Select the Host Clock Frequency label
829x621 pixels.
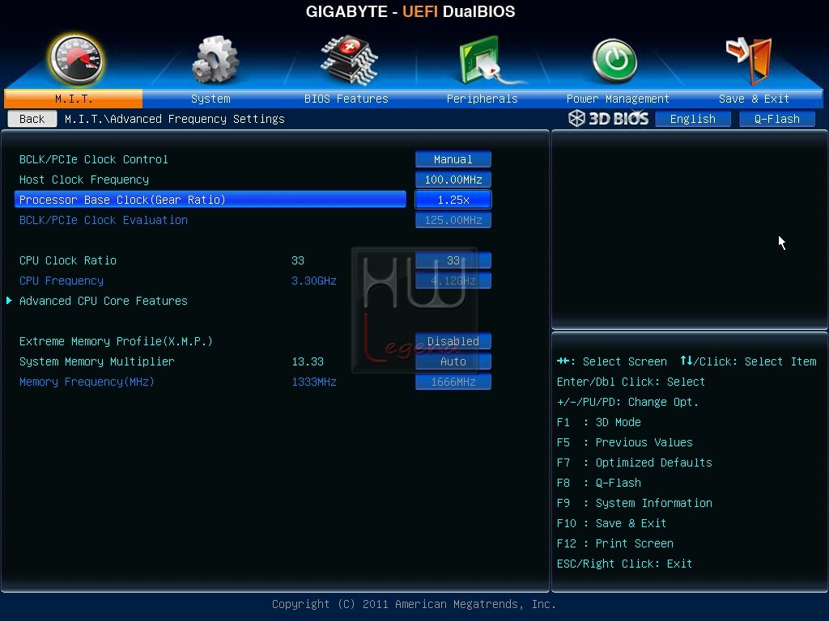pyautogui.click(x=84, y=180)
